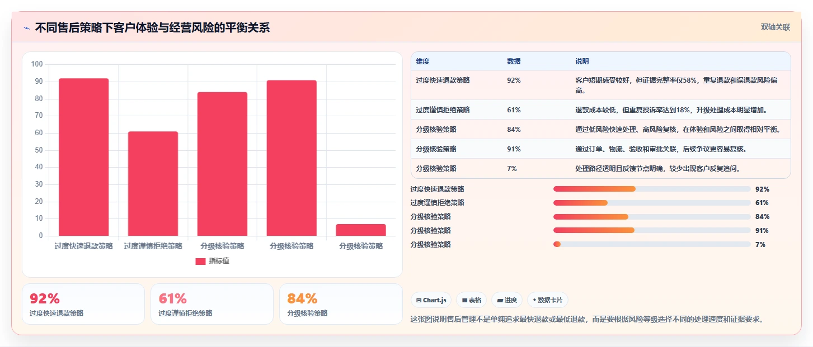Click the 过度谨慎拒绝策略 x-axis label
The image size is (813, 347).
click(153, 246)
